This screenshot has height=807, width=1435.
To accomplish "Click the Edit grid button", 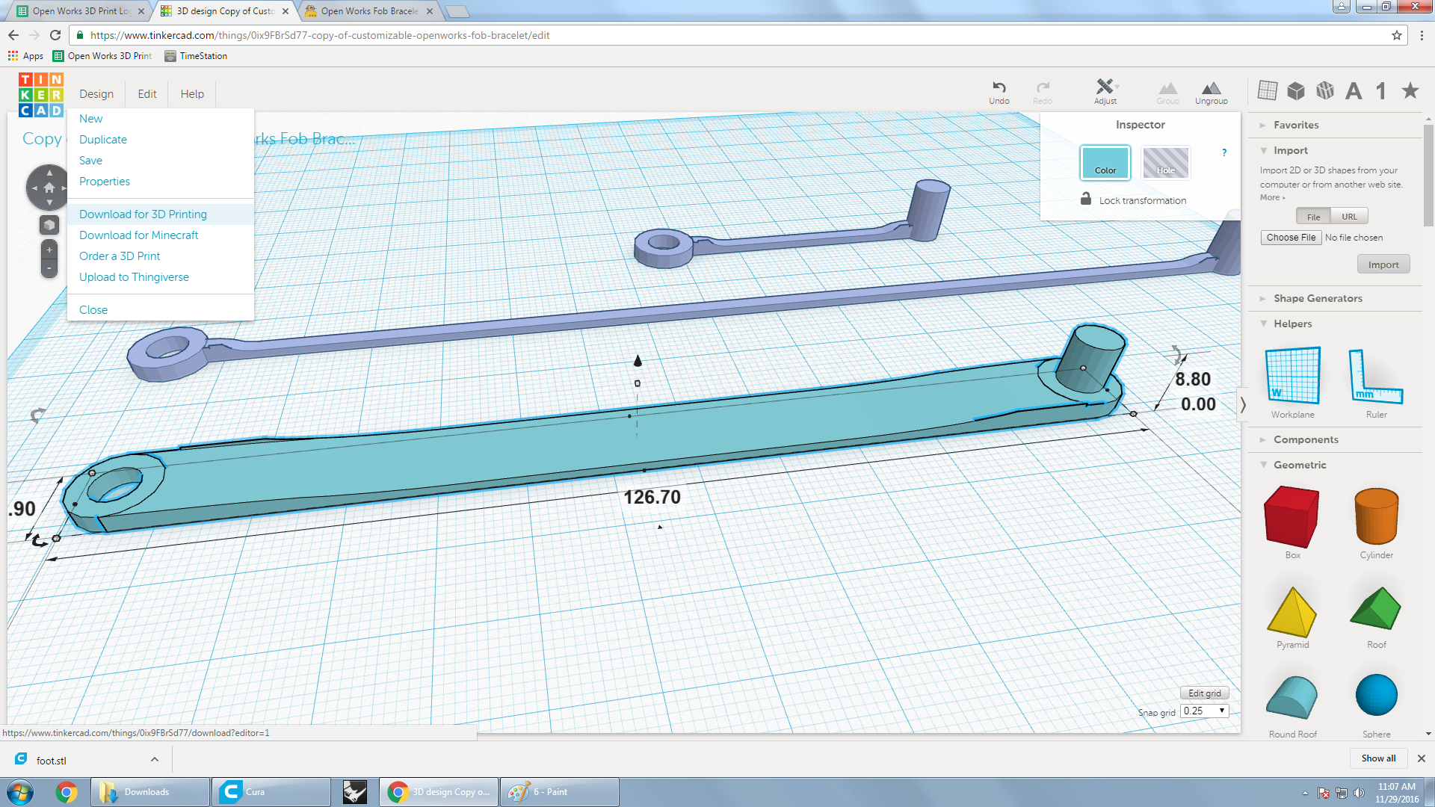I will click(1204, 693).
